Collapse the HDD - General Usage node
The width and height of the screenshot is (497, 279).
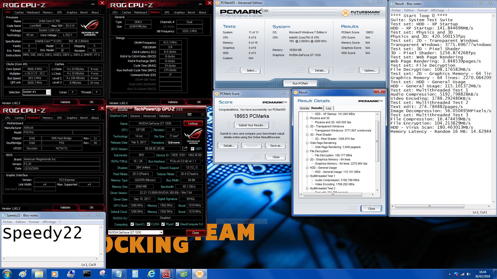pos(307,168)
